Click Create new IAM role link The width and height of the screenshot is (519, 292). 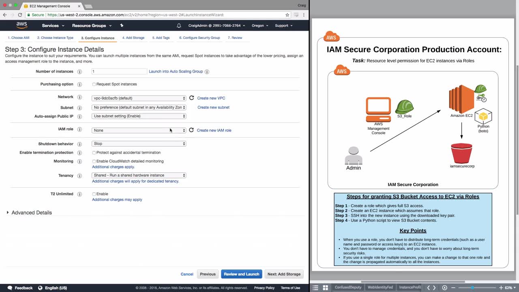click(214, 130)
